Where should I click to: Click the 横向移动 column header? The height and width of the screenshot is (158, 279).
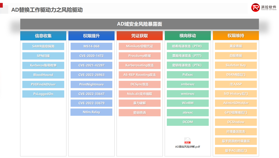[x=188, y=36]
